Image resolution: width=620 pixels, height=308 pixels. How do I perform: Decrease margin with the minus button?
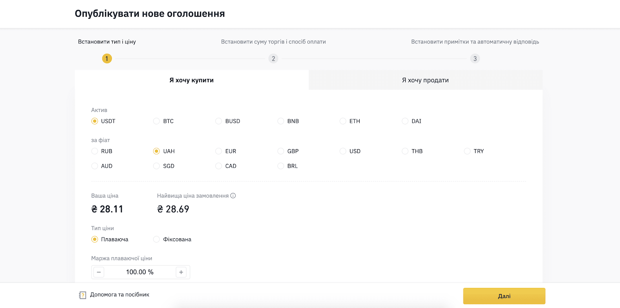[x=99, y=272]
